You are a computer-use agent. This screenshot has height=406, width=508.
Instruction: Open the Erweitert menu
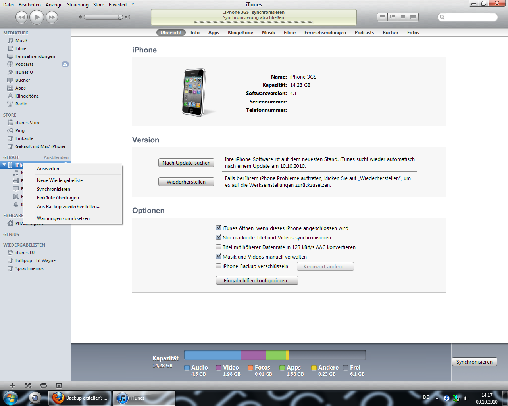[118, 5]
